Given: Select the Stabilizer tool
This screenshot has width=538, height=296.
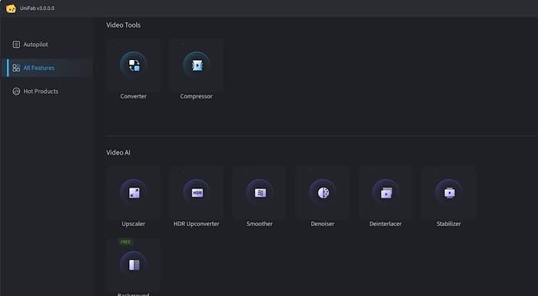Looking at the screenshot, I should (449, 193).
